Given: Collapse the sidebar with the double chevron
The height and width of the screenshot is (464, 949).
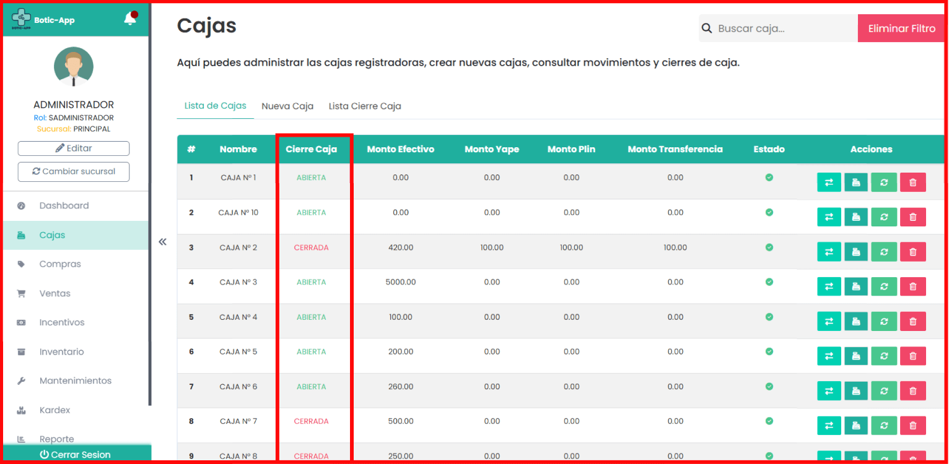Looking at the screenshot, I should pos(162,242).
